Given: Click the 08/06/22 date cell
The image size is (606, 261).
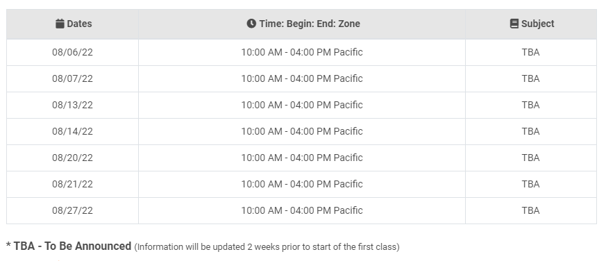Looking at the screenshot, I should coord(72,52).
